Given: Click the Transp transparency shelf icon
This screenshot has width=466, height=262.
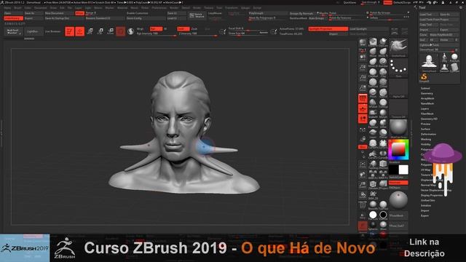Looking at the screenshot, I should [363, 216].
